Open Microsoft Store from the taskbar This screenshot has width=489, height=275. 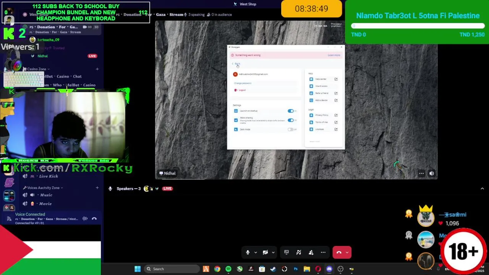[x=262, y=269]
